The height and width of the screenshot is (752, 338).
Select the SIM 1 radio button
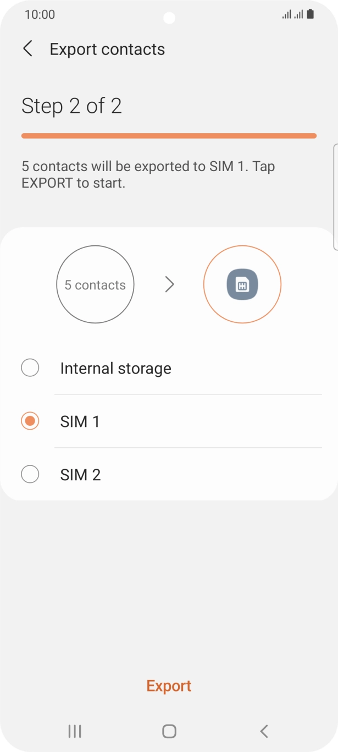pos(30,421)
